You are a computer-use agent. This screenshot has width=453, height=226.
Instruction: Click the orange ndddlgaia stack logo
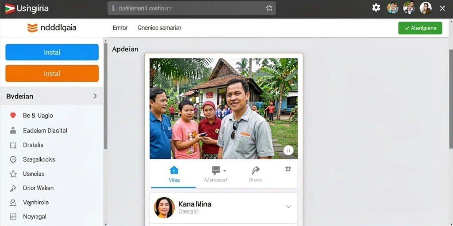[x=32, y=28]
